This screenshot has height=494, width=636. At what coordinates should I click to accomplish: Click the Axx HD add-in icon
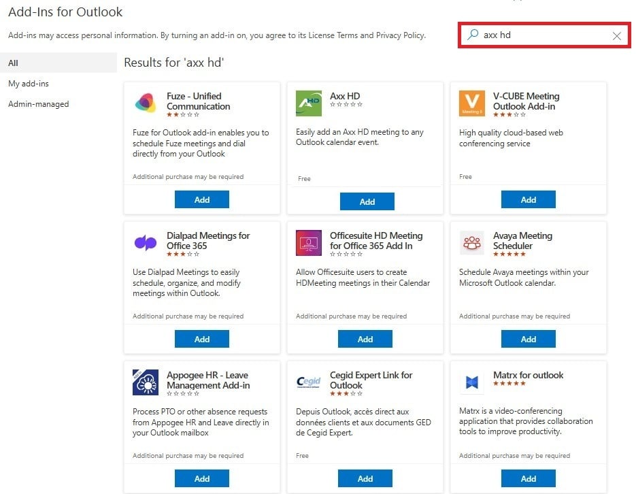click(309, 103)
